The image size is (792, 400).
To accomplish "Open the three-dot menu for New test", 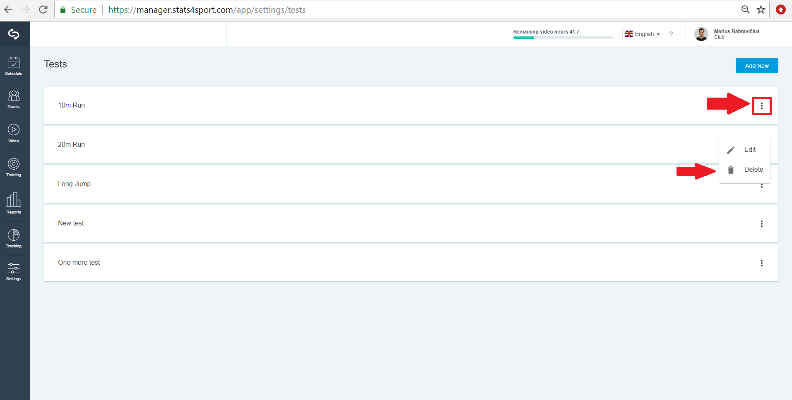I will (x=762, y=224).
